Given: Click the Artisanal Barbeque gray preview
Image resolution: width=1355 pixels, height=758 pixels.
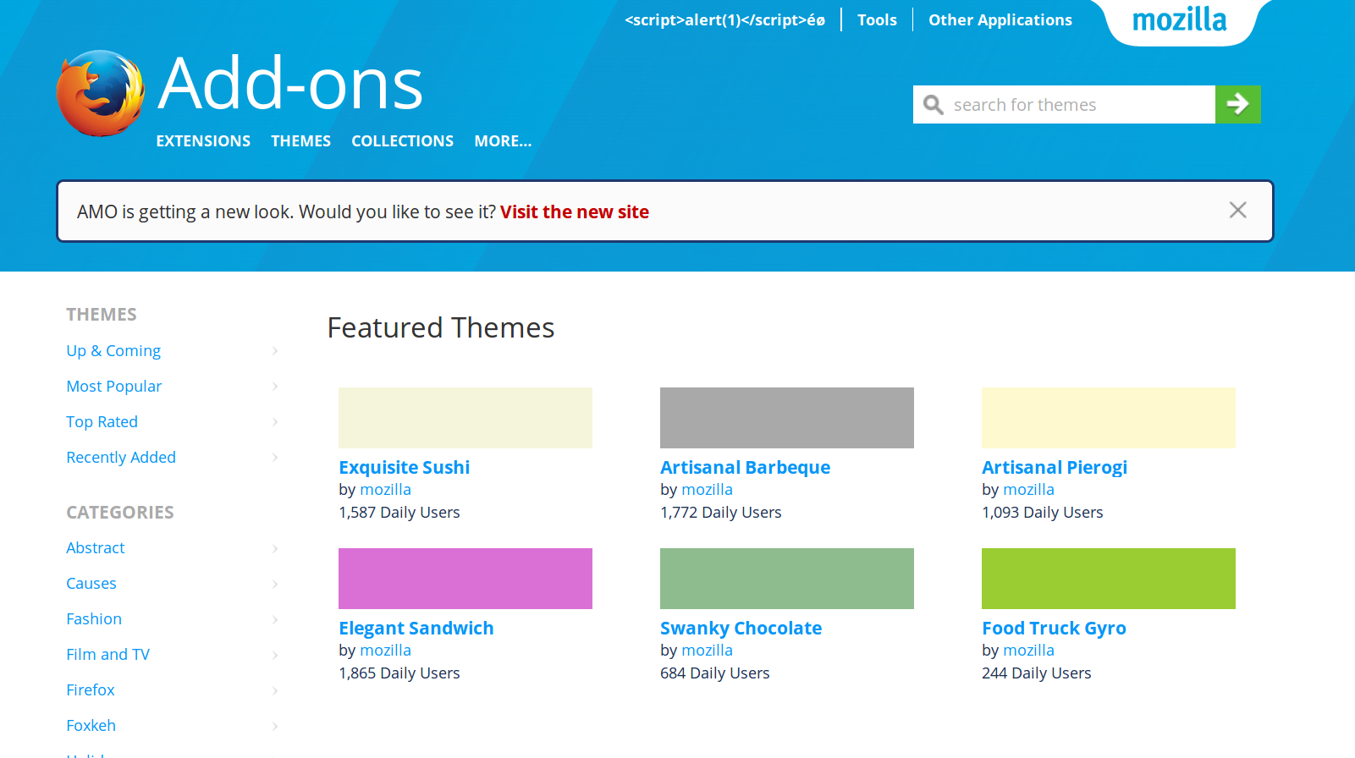Looking at the screenshot, I should [x=787, y=418].
